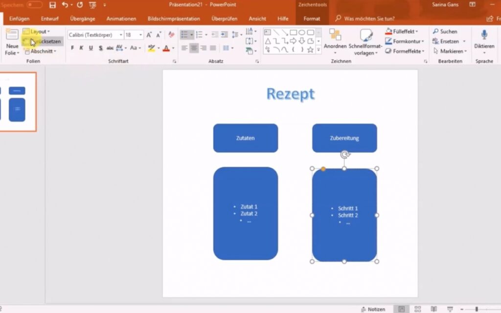
Task: Switch to the Entwurf tab
Action: coord(50,19)
